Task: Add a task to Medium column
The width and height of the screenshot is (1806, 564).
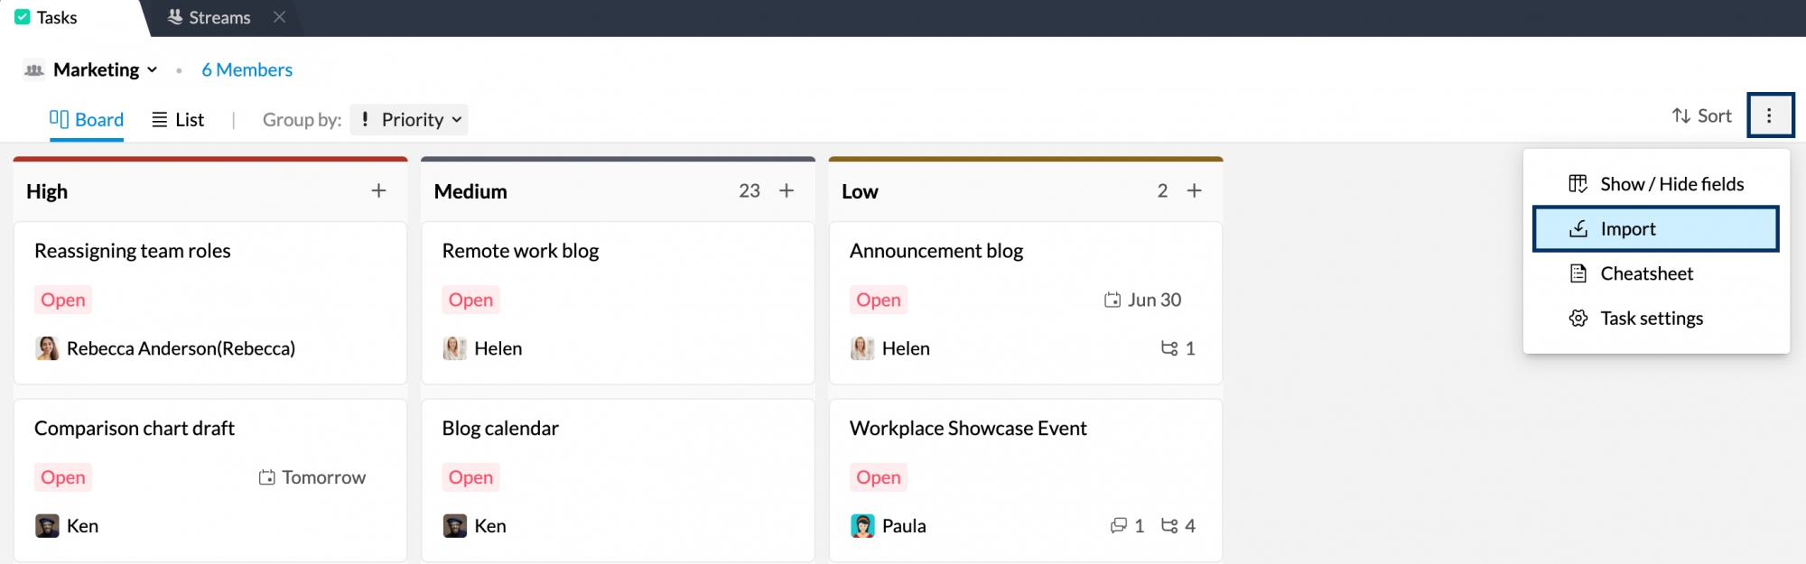Action: click(787, 190)
